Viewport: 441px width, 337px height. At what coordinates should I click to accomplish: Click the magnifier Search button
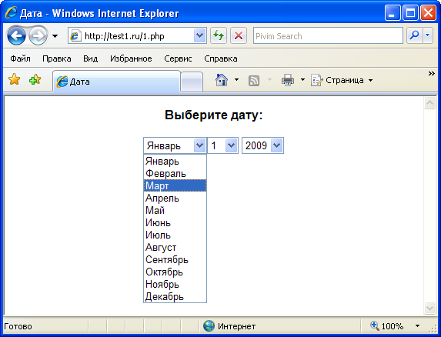tap(414, 35)
